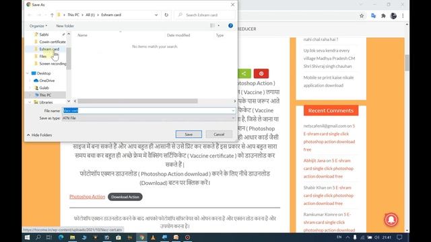Select OneDrive in the navigation tree
Image resolution: width=431 pixels, height=242 pixels.
(46, 81)
